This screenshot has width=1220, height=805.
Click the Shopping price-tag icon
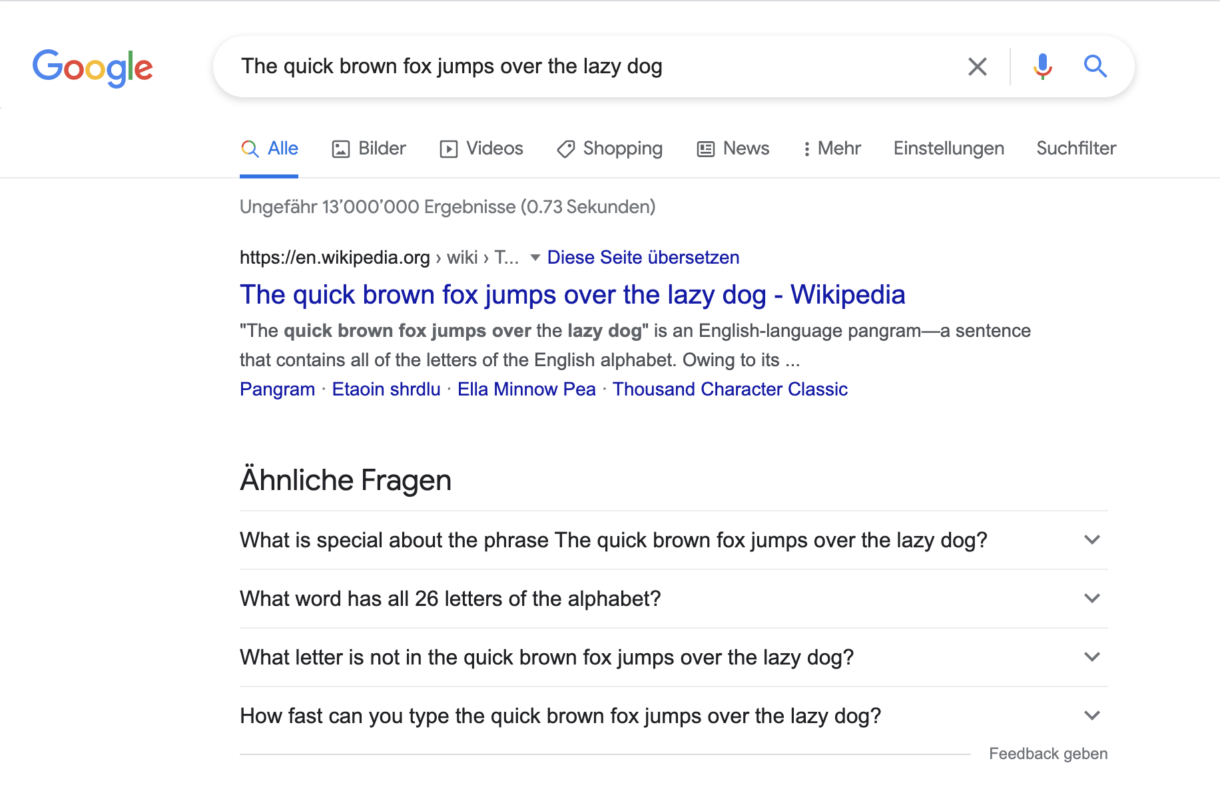(567, 148)
